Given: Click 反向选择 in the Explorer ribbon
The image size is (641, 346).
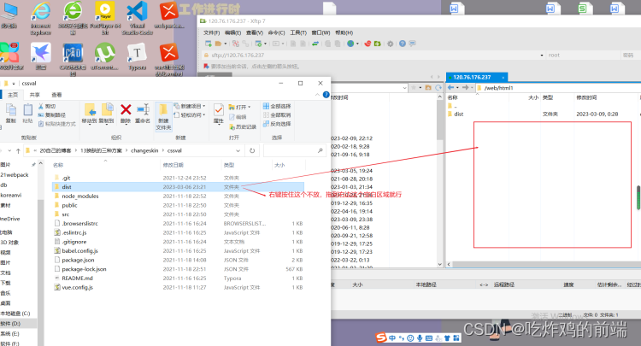Looking at the screenshot, I should pos(277,124).
